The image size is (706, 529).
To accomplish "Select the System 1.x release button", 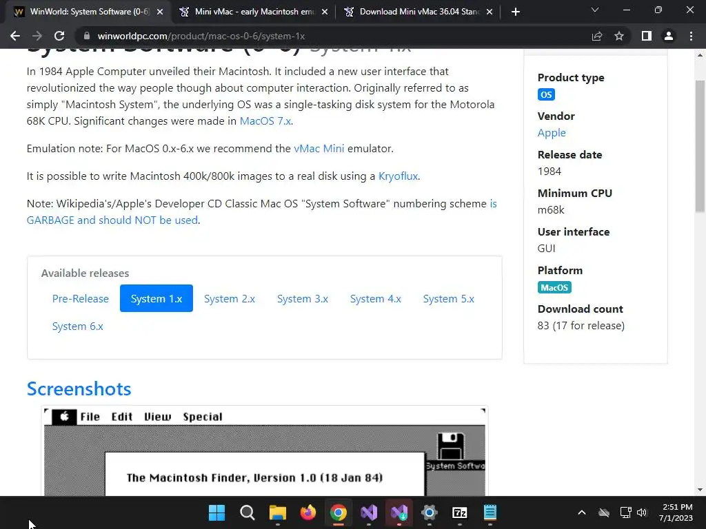I will click(157, 298).
